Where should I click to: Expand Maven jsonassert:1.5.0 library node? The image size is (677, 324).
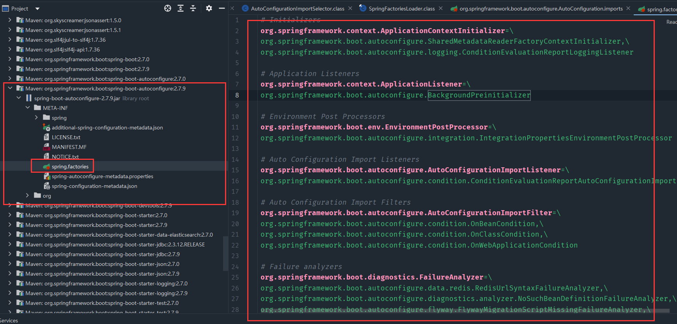[x=10, y=20]
